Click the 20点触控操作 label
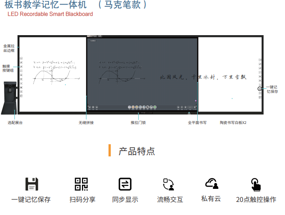The width and height of the screenshot is (285, 215). point(256,199)
